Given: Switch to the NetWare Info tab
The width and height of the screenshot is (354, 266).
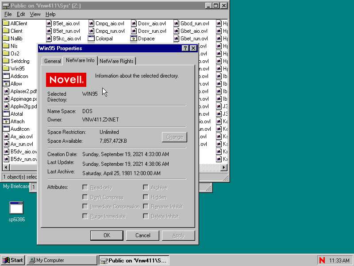Looking at the screenshot, I should [80, 60].
